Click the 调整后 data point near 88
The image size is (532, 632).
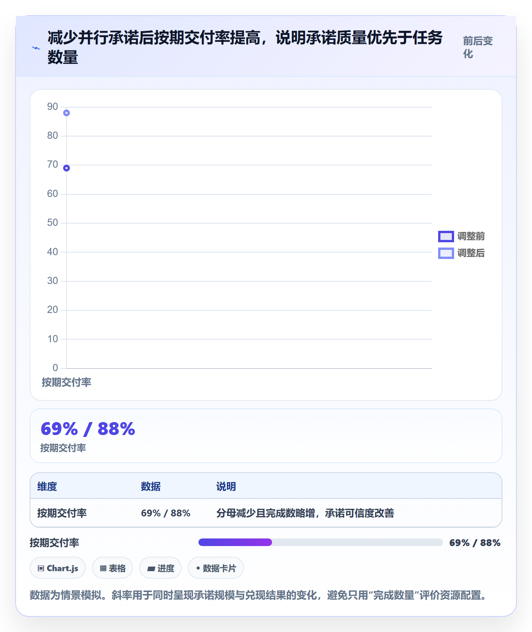click(66, 113)
